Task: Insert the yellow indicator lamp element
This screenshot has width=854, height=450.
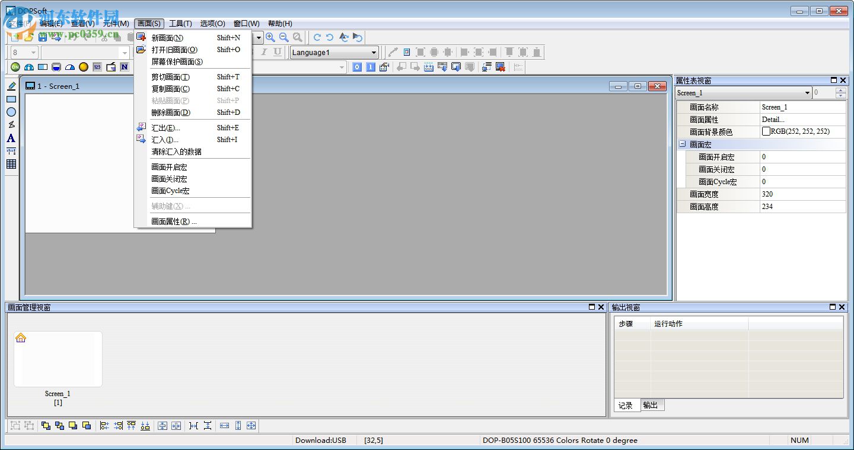Action: point(84,67)
